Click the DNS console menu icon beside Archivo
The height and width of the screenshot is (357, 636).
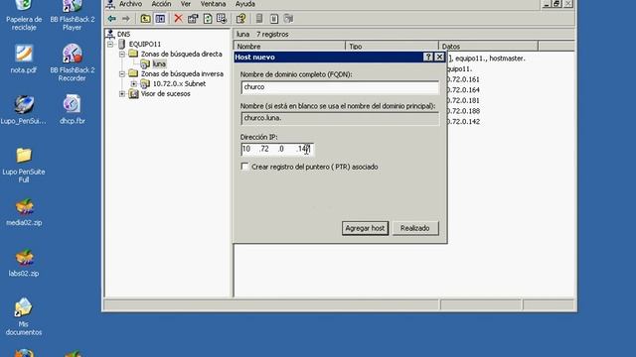110,4
